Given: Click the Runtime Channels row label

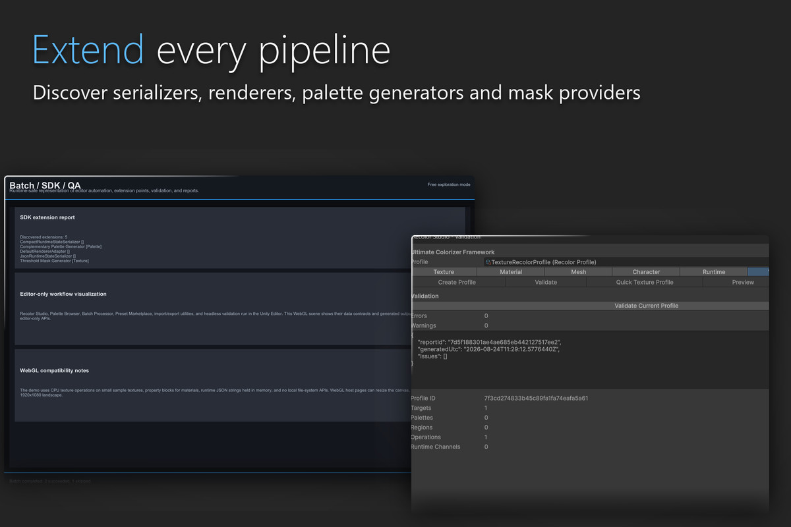Looking at the screenshot, I should coord(435,447).
